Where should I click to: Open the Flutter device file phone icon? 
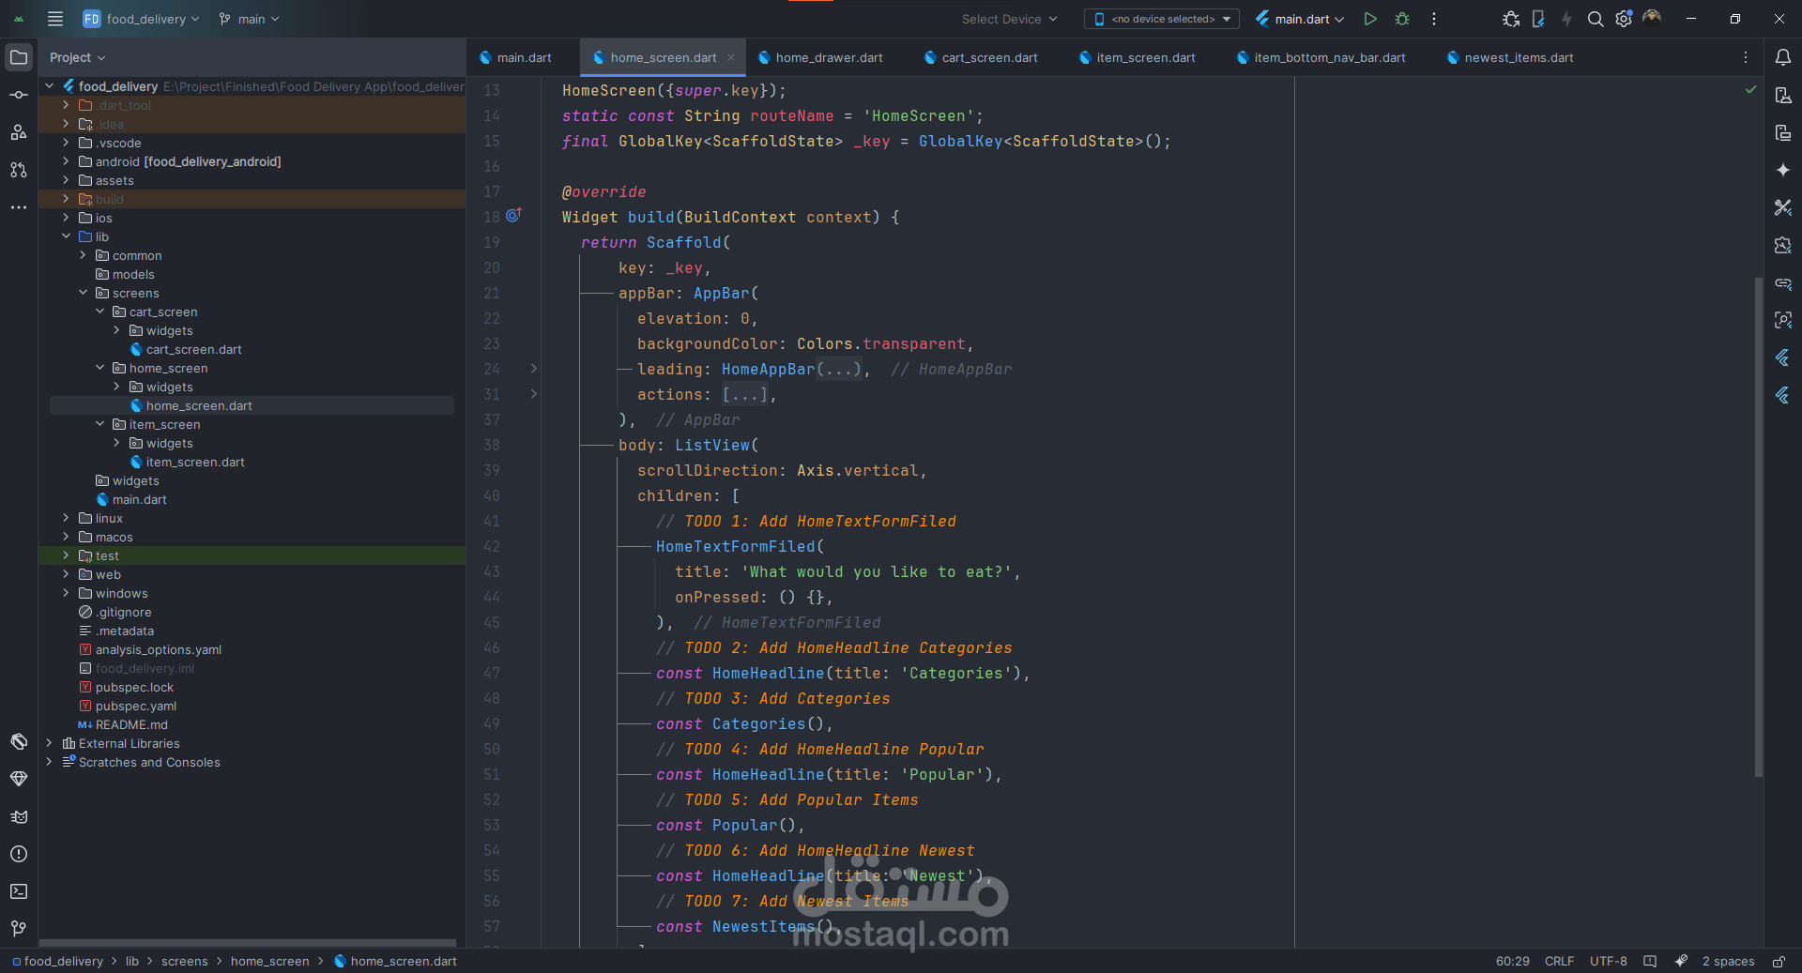pos(1538,19)
